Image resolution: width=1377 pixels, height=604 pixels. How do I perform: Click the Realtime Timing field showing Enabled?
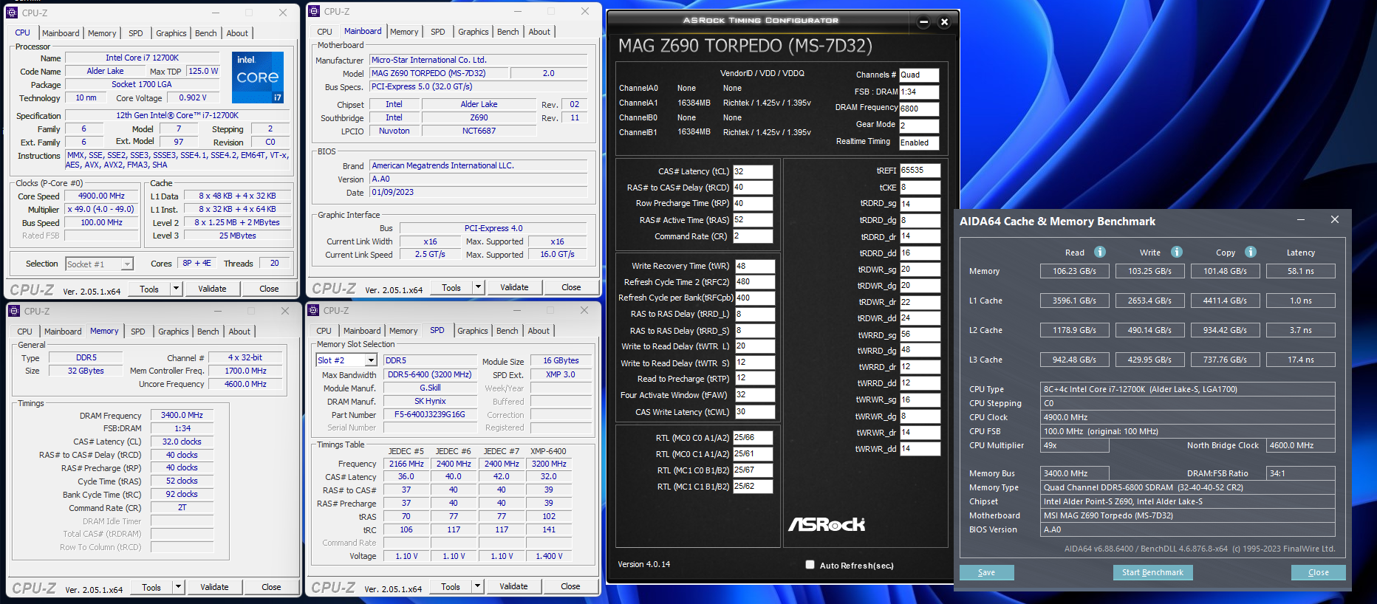[x=919, y=143]
